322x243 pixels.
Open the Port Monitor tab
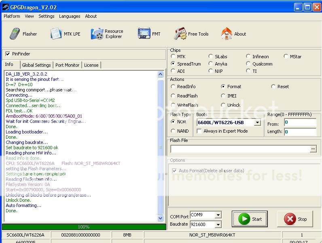click(68, 65)
